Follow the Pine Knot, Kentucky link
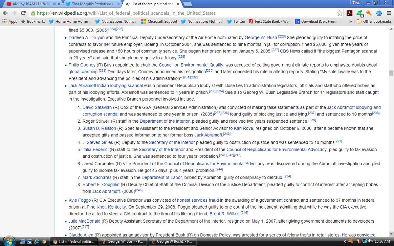 106,207
